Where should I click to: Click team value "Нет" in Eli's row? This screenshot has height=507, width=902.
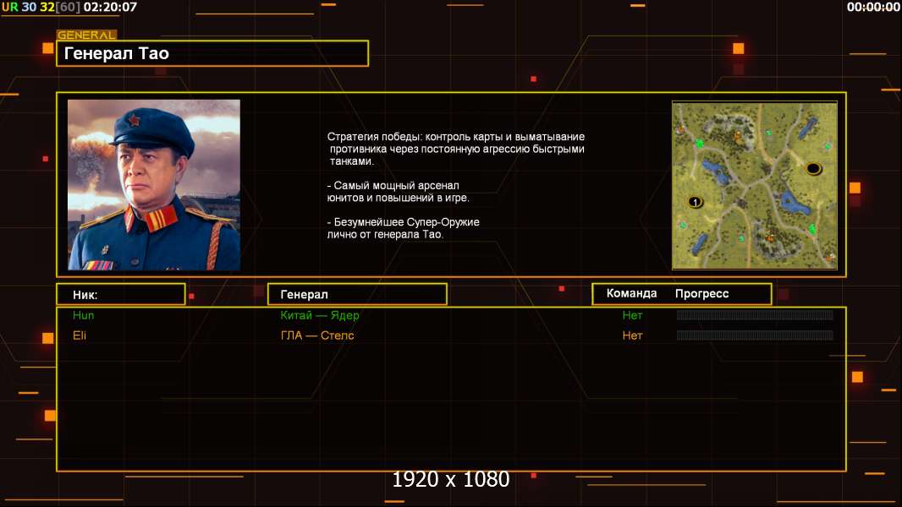pos(632,335)
